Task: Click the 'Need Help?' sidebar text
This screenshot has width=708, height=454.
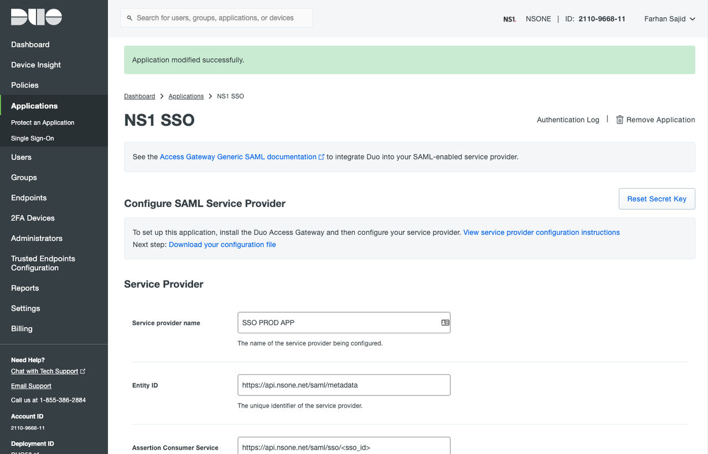Action: (x=28, y=360)
